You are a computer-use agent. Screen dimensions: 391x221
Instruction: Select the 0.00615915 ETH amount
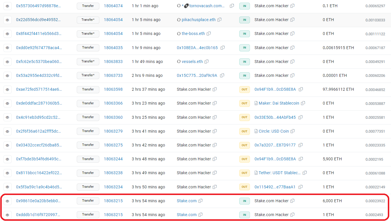coord(338,48)
